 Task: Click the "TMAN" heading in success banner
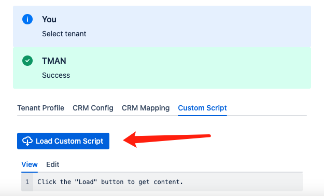click(54, 61)
